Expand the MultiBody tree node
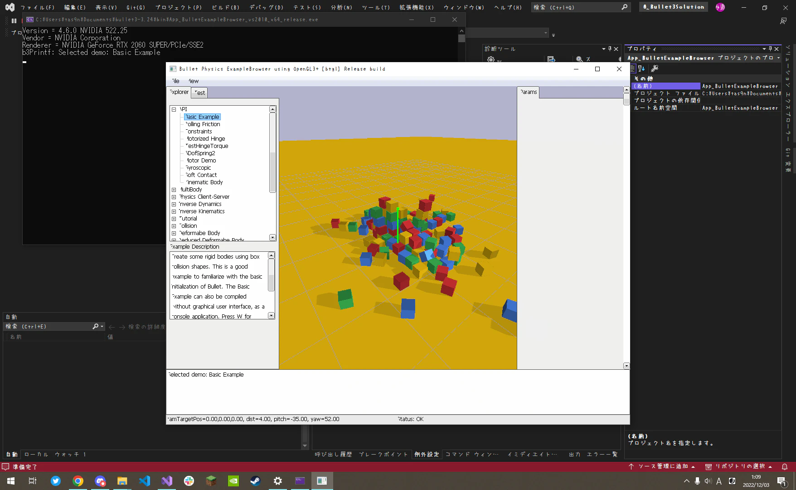 pyautogui.click(x=174, y=190)
